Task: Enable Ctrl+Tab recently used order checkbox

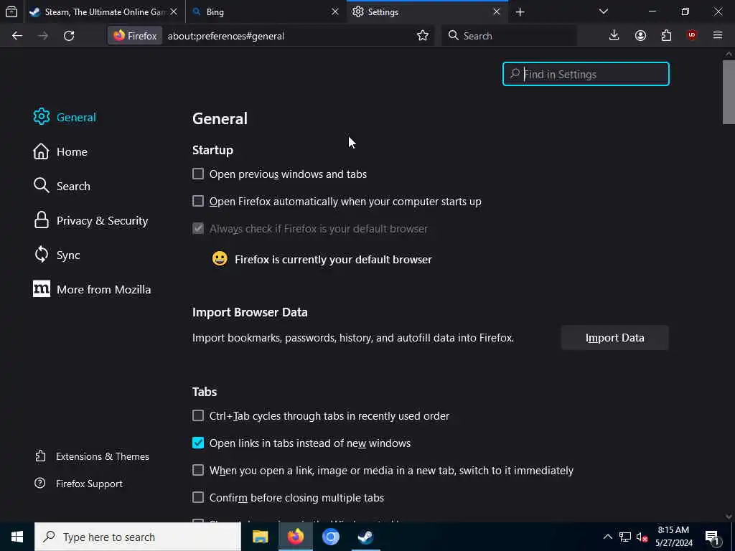Action: [x=198, y=416]
